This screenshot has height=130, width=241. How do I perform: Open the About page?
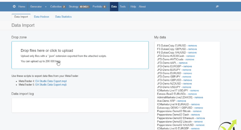(x=142, y=6)
